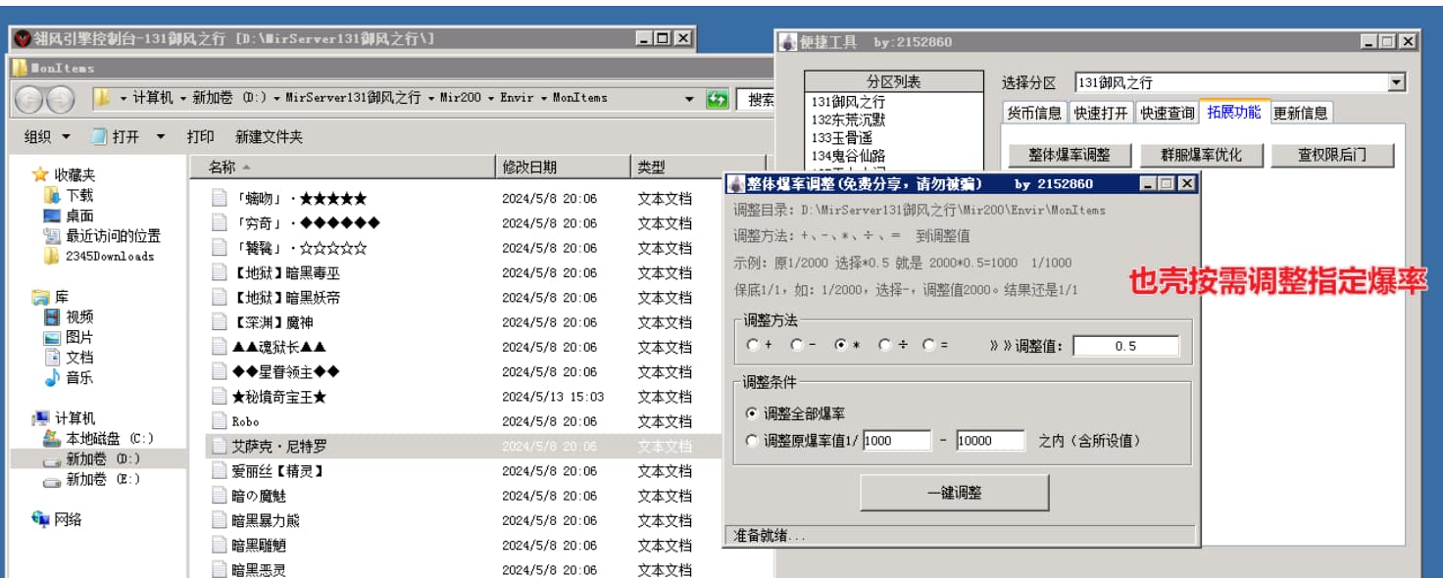Click the 最近访问的位置 icon
The height and width of the screenshot is (578, 1443).
click(x=52, y=236)
